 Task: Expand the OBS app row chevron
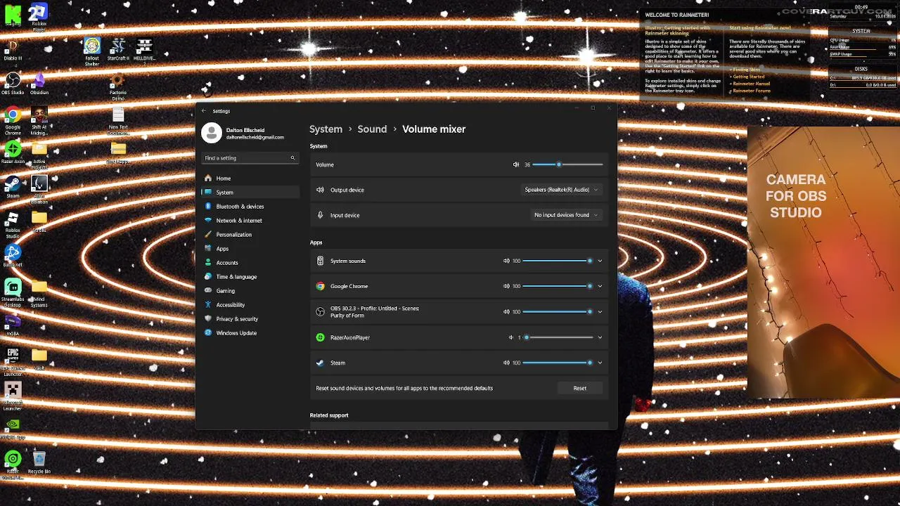pos(600,311)
